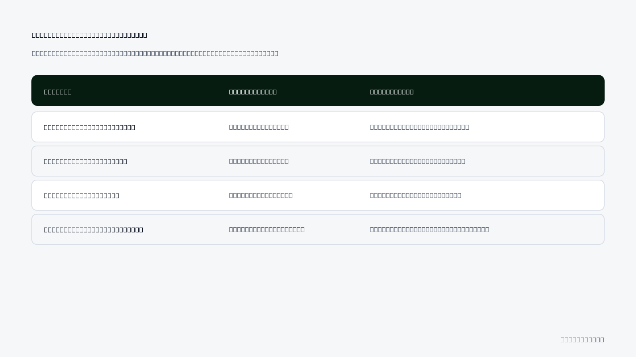Screen dimensions: 636x357
Task: Click the subtitle line under the title
Action: (x=155, y=53)
